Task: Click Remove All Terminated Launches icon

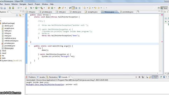Action: [x=143, y=77]
